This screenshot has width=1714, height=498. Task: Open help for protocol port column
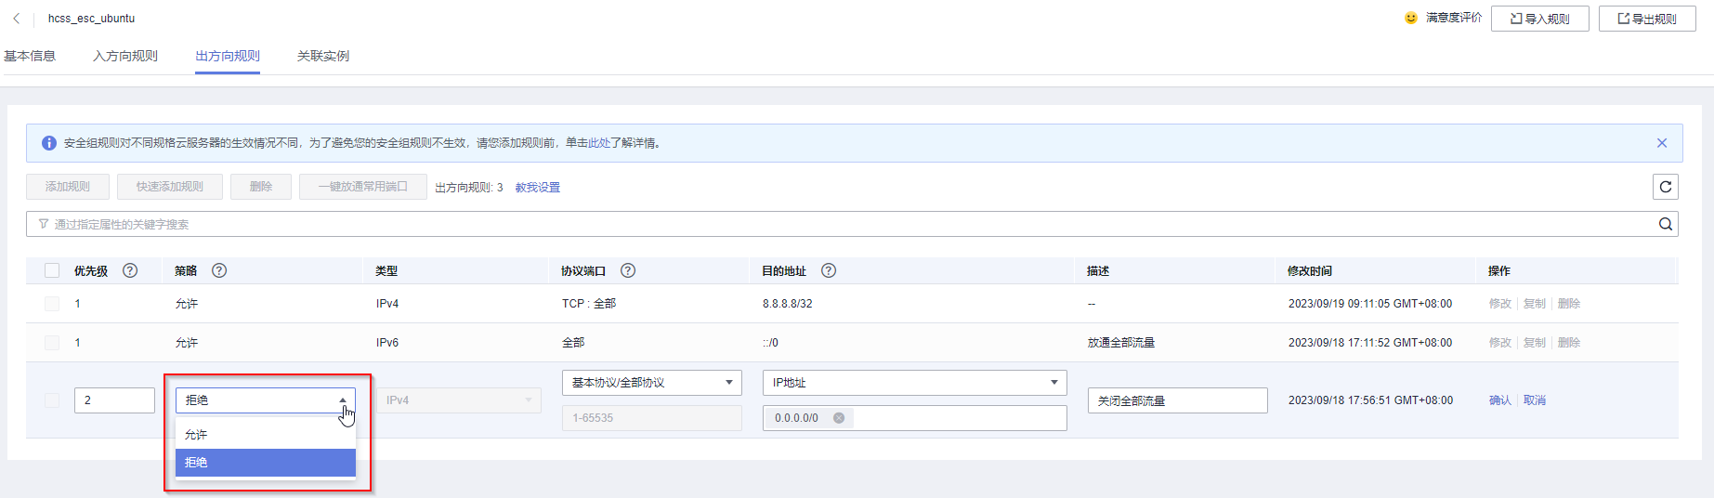628,270
